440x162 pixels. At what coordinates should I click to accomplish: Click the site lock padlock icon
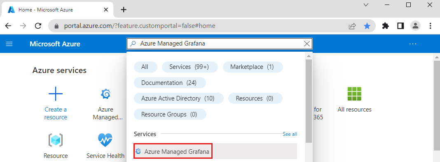[x=56, y=26]
